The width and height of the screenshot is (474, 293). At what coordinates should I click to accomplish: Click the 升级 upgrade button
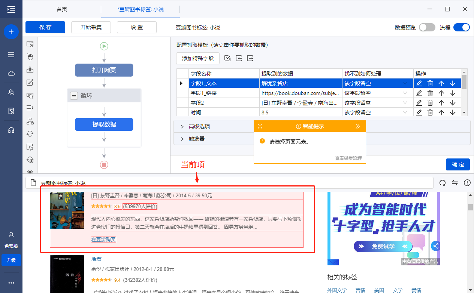(x=11, y=260)
